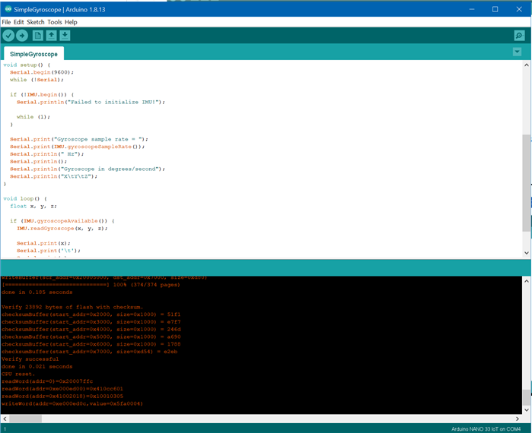Click the 'Serial.begin(9600);' line

(x=42, y=72)
